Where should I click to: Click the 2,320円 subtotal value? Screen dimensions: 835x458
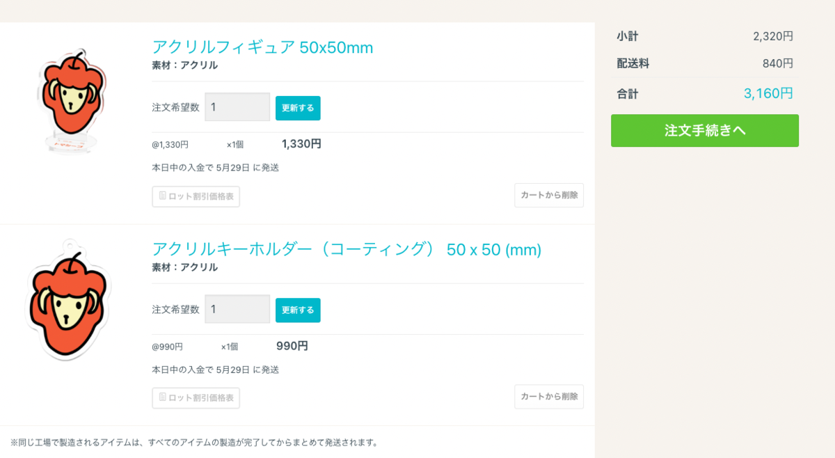773,36
